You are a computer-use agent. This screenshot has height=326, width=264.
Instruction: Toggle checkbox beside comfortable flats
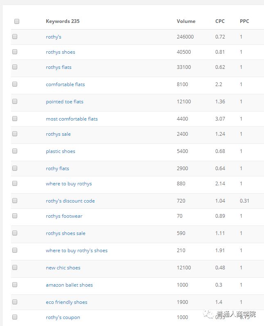tap(15, 84)
